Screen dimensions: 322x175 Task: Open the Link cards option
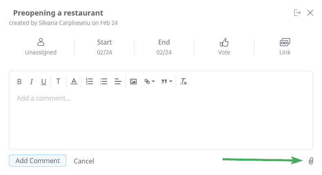point(285,47)
